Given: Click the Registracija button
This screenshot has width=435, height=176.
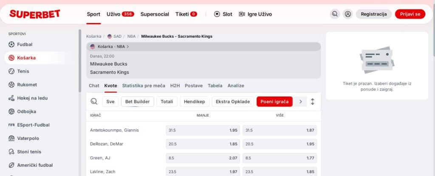Looking at the screenshot, I should 373,14.
